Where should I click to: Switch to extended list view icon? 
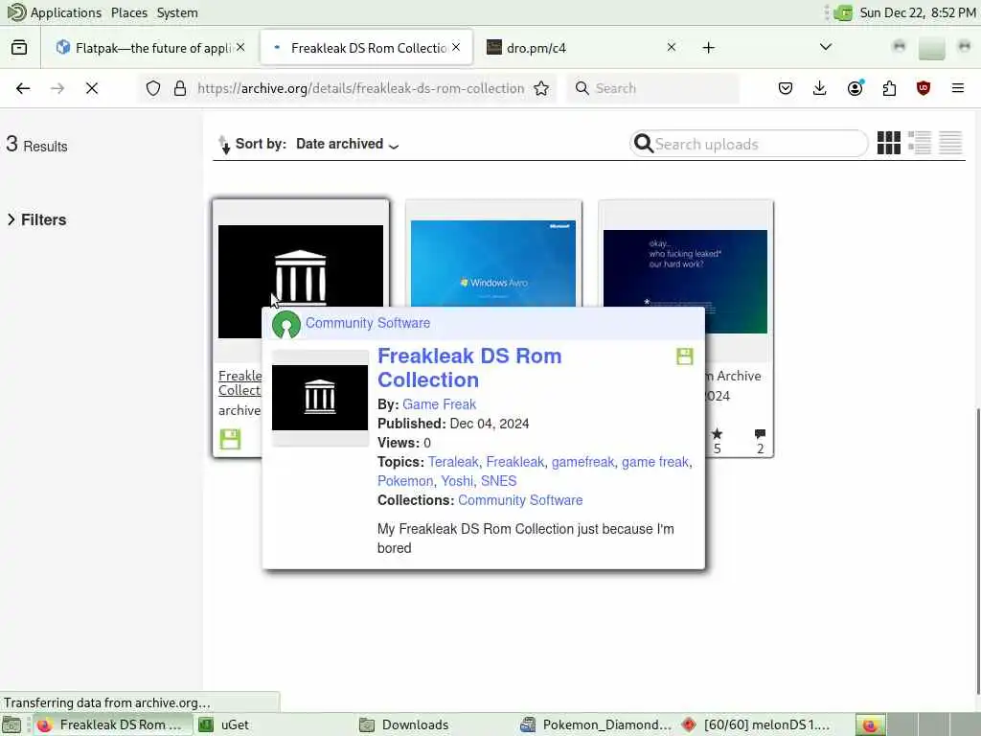coord(919,143)
